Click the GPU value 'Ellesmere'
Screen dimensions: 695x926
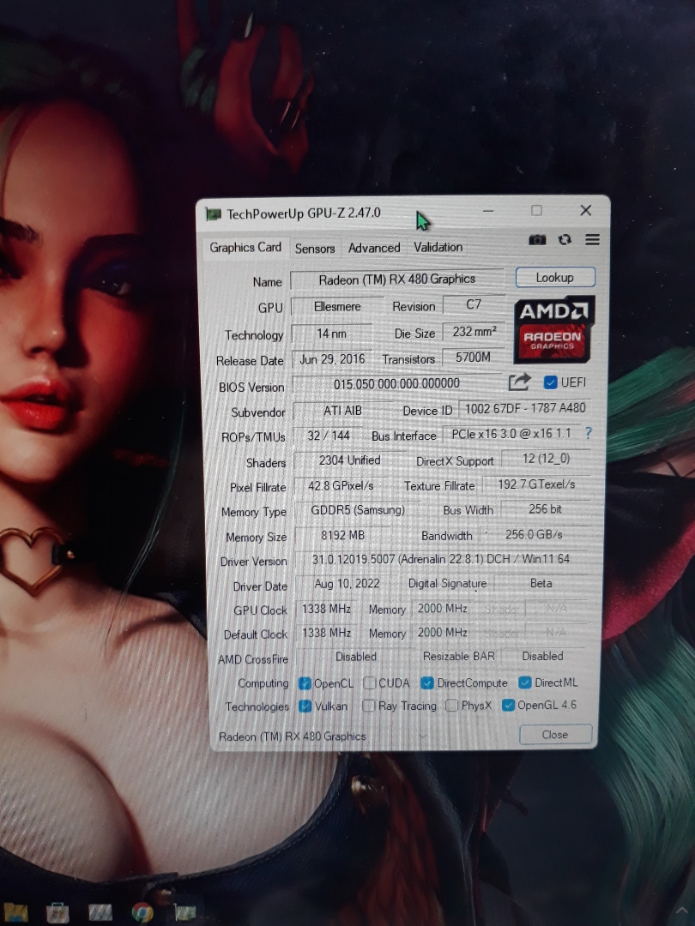point(337,306)
